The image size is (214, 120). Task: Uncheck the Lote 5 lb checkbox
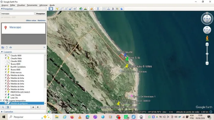coord(6,97)
